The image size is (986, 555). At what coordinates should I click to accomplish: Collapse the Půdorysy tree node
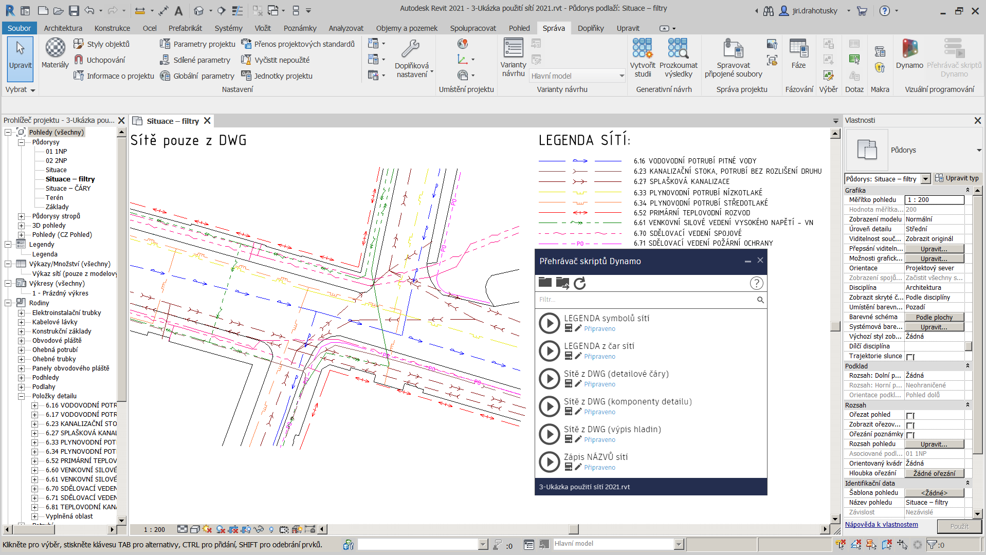click(x=22, y=142)
